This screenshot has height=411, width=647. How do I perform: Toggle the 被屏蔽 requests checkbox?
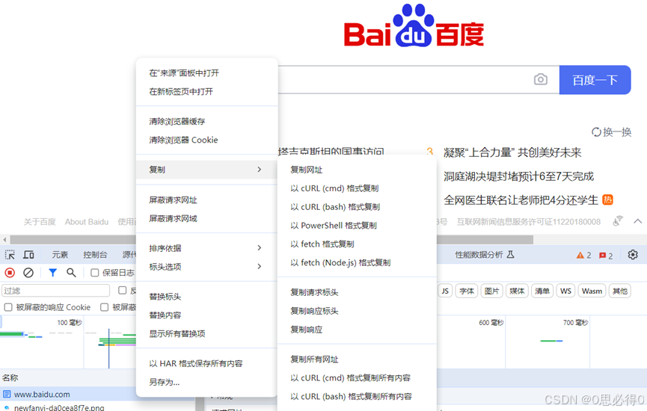[104, 307]
